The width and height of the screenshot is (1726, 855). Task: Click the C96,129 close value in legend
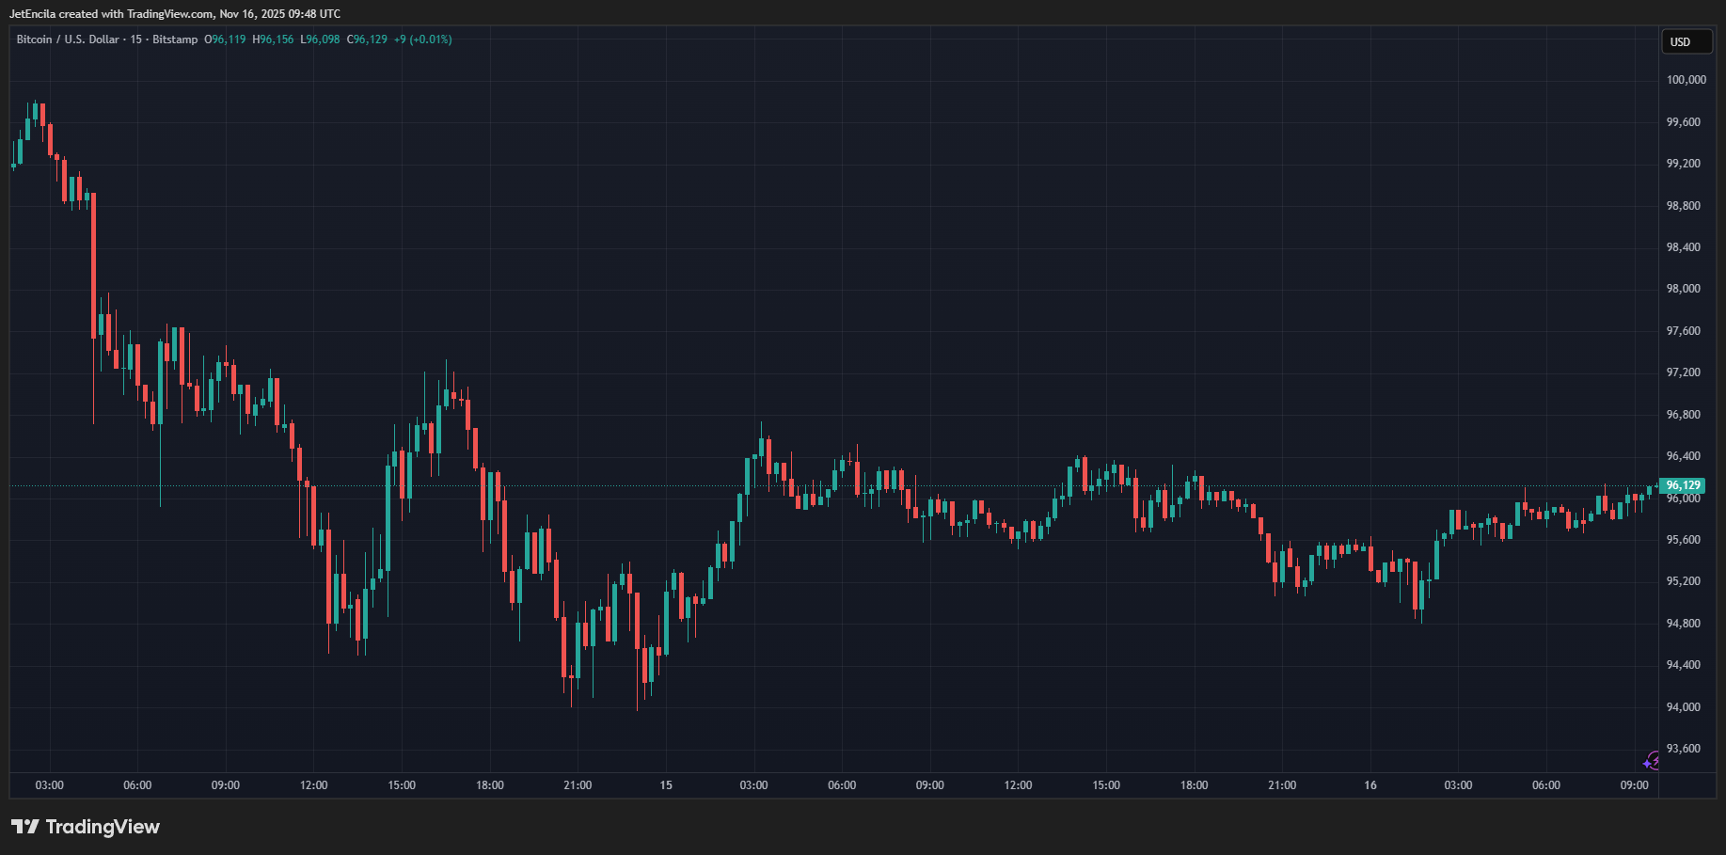tap(367, 40)
